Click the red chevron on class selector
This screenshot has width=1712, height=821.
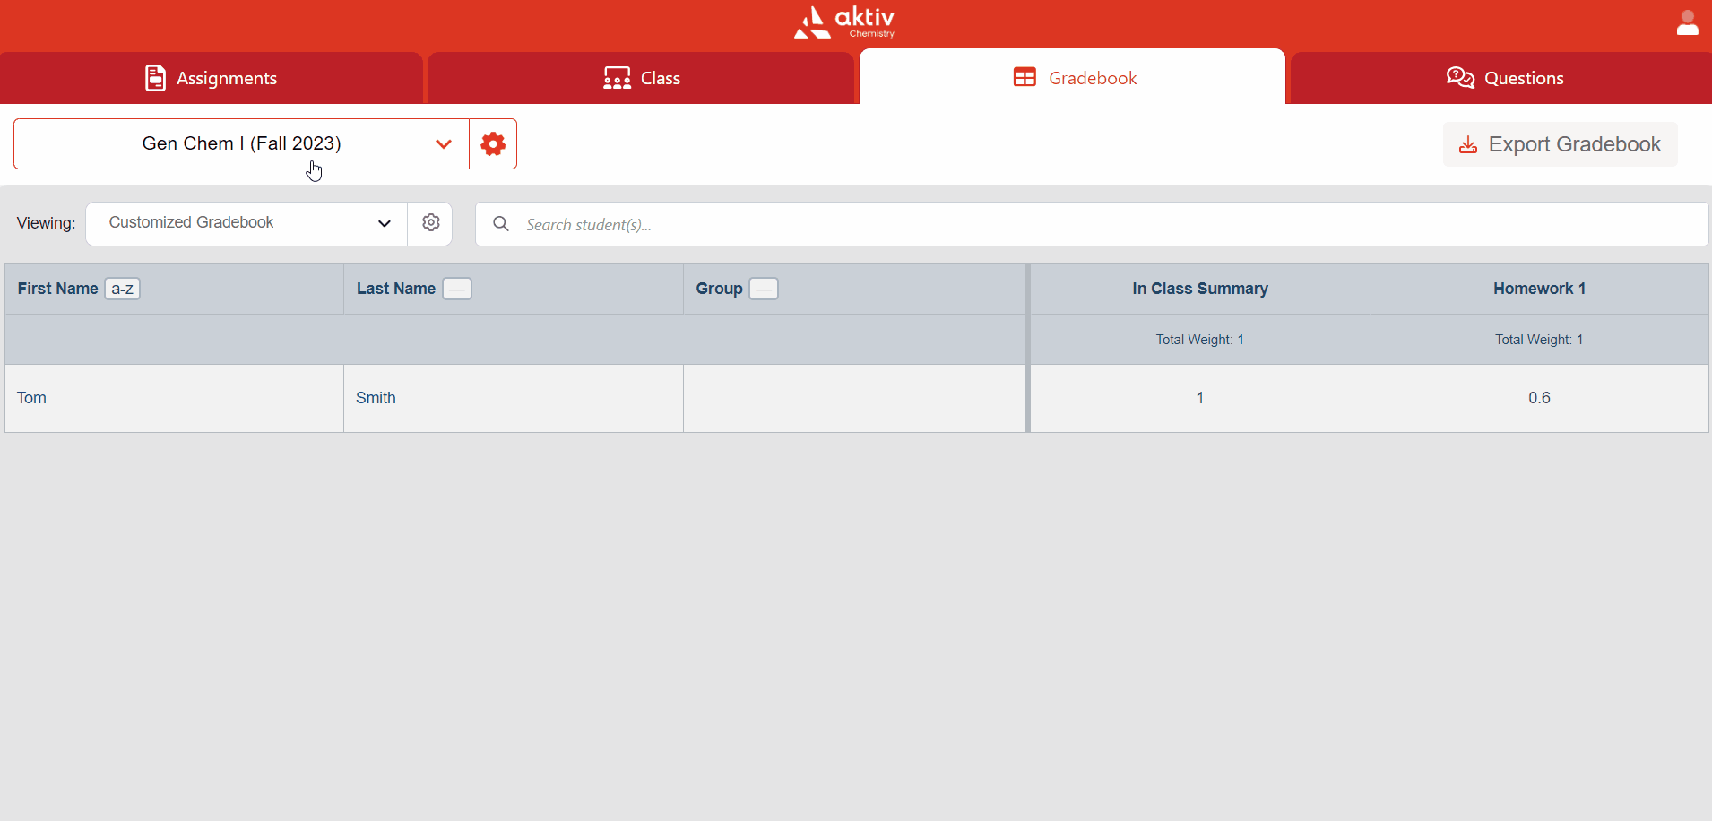click(x=443, y=144)
